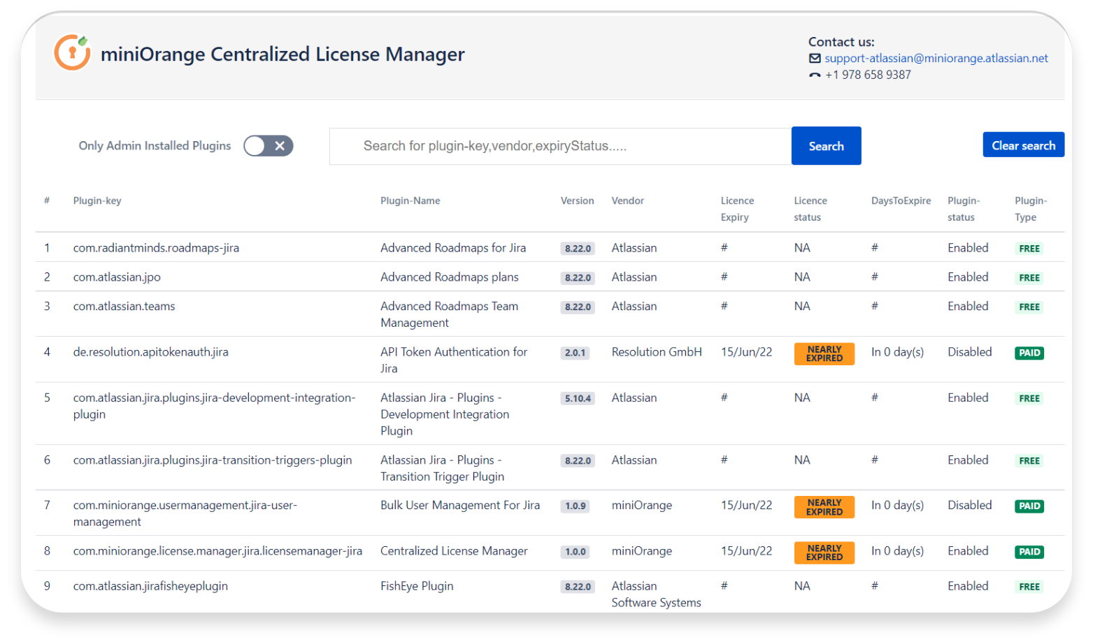Select de.resolution.apitokenauth.jira plugin key

pos(151,352)
